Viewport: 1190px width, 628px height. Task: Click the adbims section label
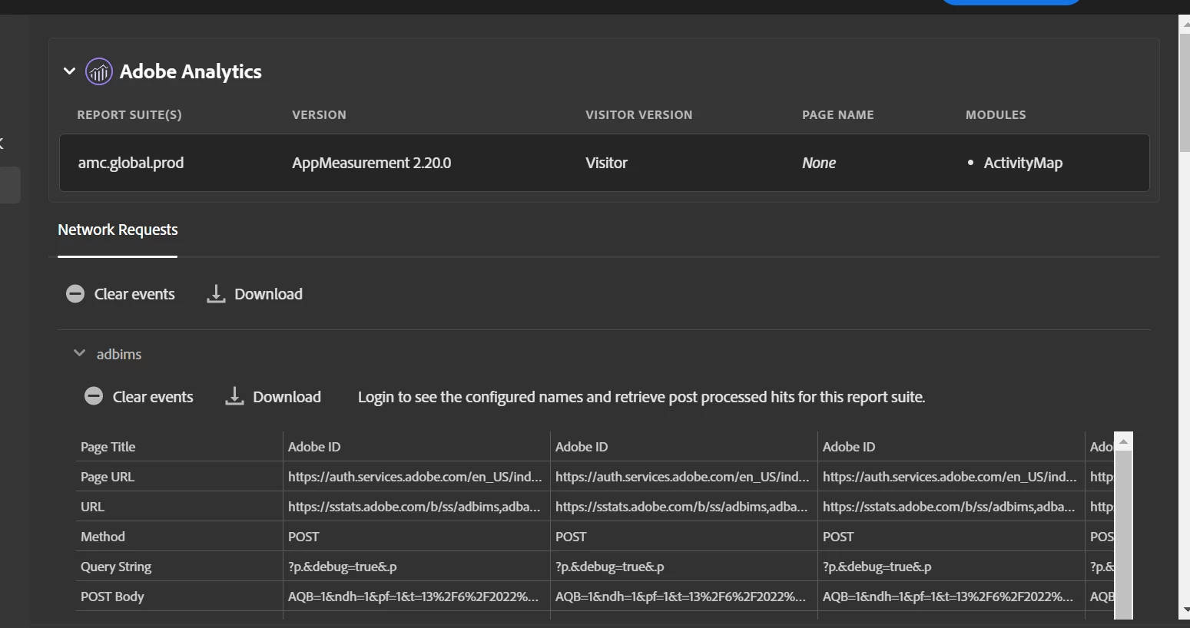[119, 354]
